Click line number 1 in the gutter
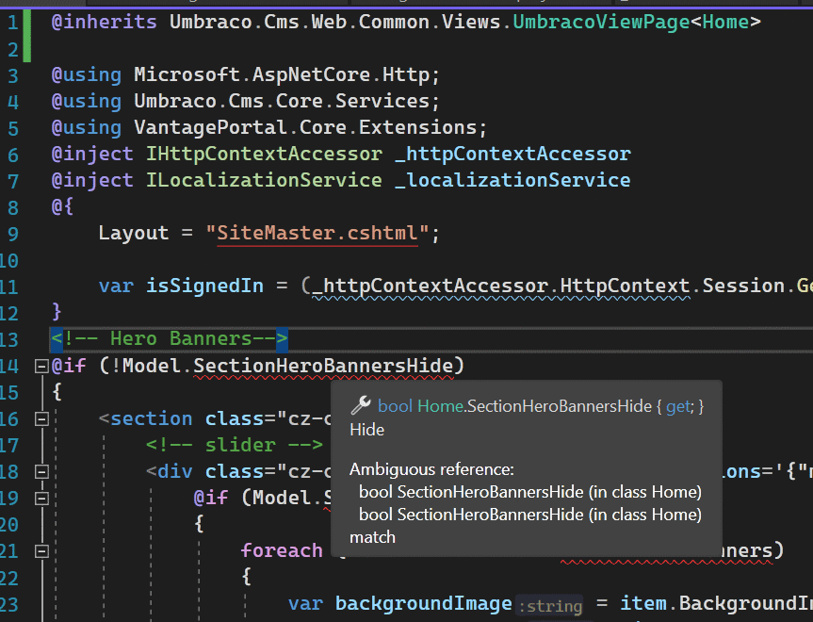This screenshot has width=813, height=622. click(12, 23)
